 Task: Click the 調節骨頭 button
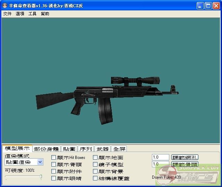coord(185,164)
